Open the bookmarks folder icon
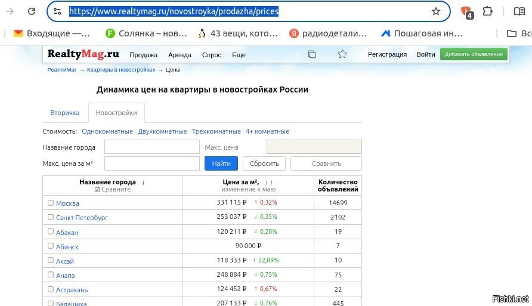Viewport: 532px width, 306px height. tap(511, 33)
